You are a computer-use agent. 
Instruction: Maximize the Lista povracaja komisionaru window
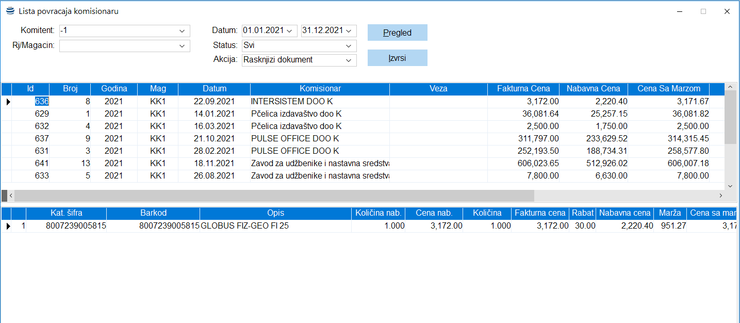point(703,11)
